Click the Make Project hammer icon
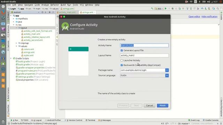Viewport: 223px width, 125px height. pyautogui.click(x=152, y=9)
